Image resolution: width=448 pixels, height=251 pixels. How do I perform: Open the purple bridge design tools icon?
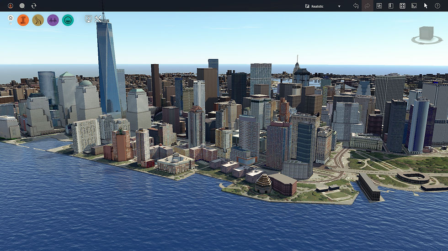tap(53, 20)
